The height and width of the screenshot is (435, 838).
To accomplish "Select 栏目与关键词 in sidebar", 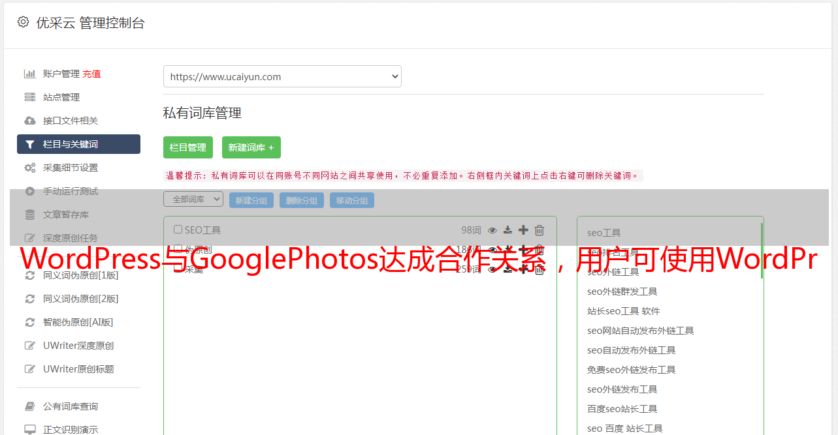I will [x=78, y=144].
